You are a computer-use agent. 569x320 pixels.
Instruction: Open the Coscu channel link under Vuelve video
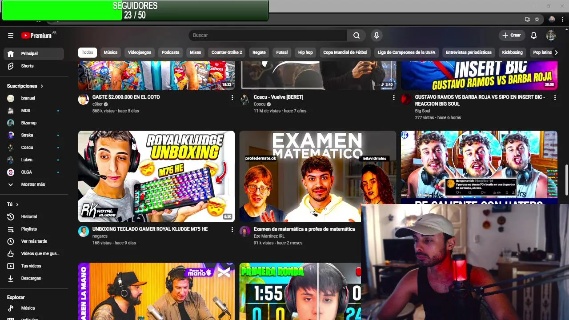tap(260, 104)
